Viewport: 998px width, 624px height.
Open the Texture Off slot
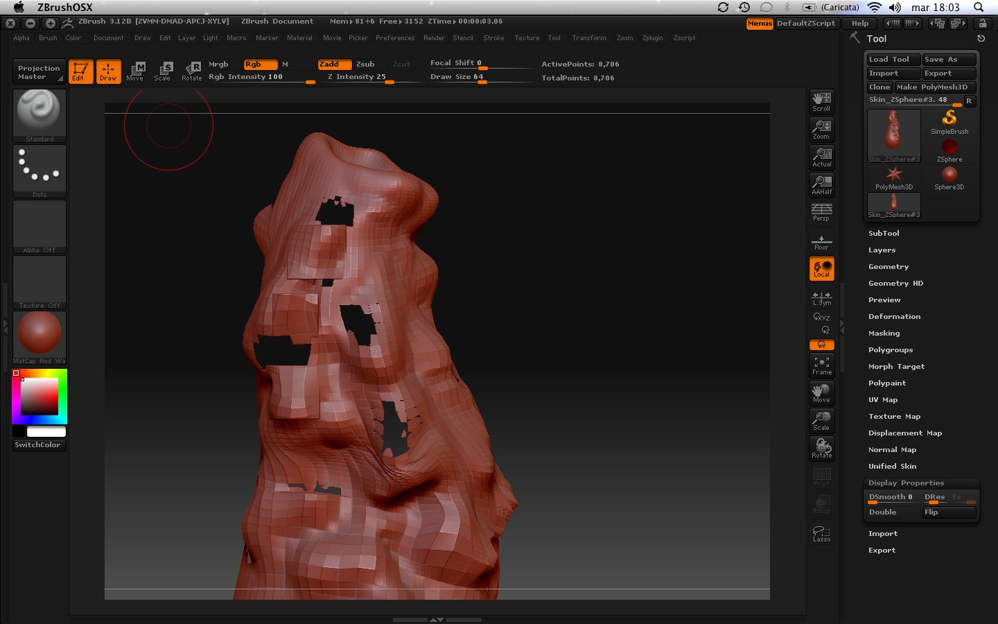coord(40,282)
